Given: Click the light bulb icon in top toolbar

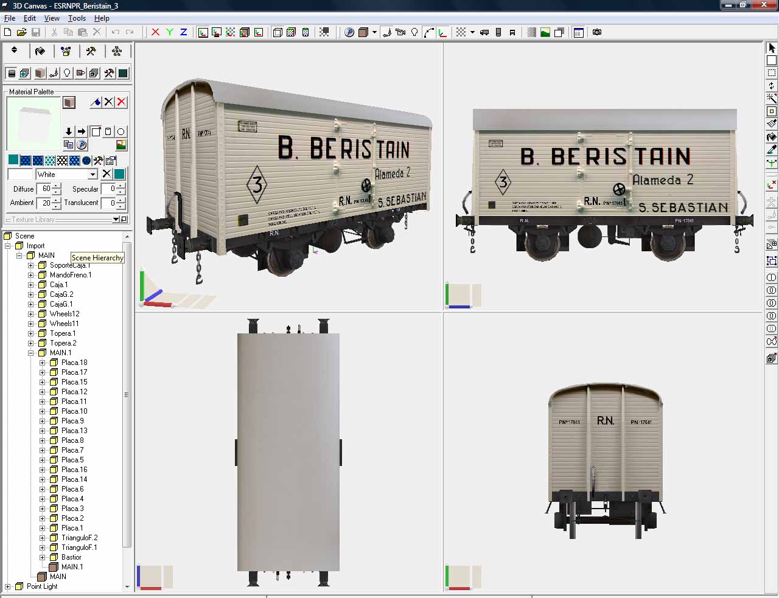Looking at the screenshot, I should 414,32.
